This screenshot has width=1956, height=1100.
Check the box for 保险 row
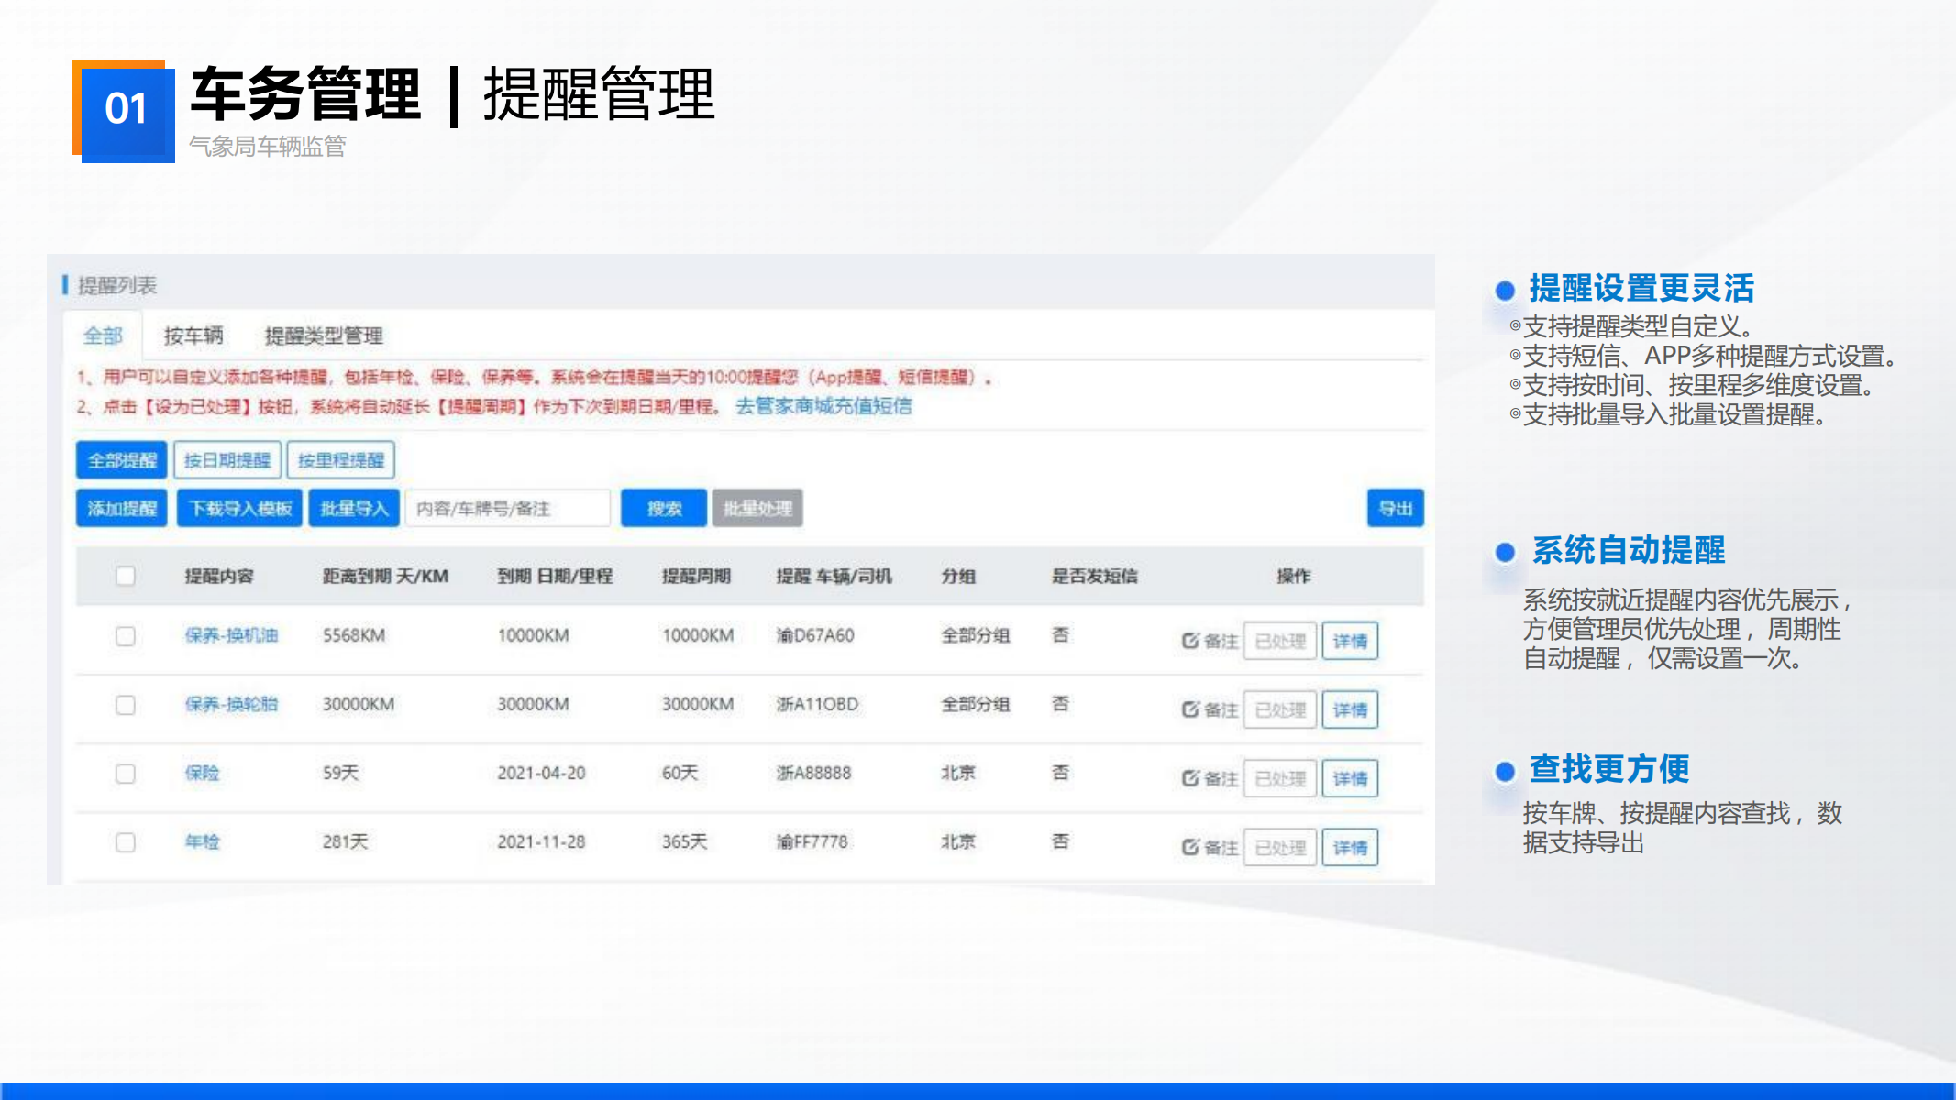(126, 774)
